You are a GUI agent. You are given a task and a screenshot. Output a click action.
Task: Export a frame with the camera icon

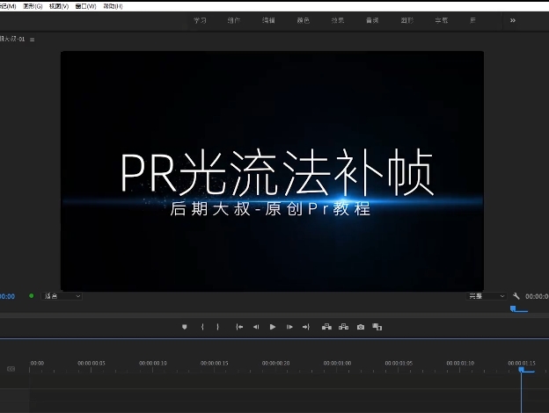click(361, 327)
